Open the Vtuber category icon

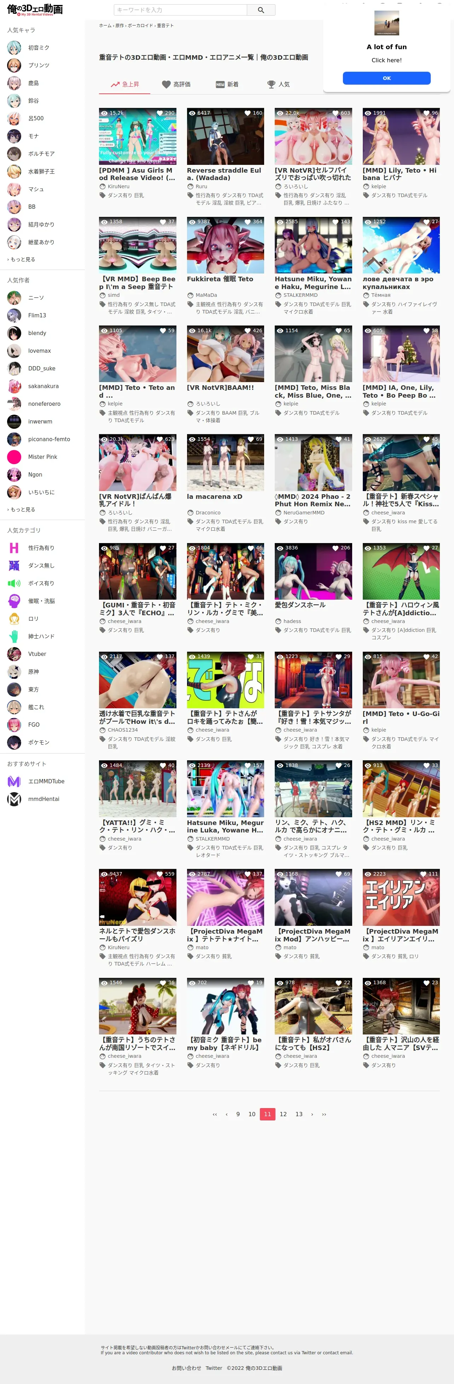coord(14,654)
